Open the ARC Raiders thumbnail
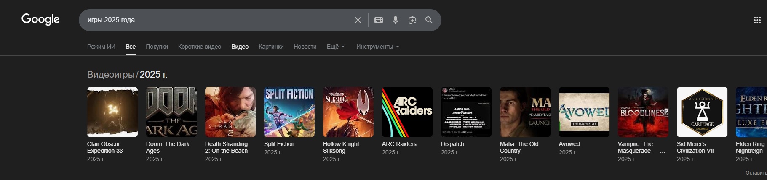This screenshot has height=180, width=767. coord(407,112)
